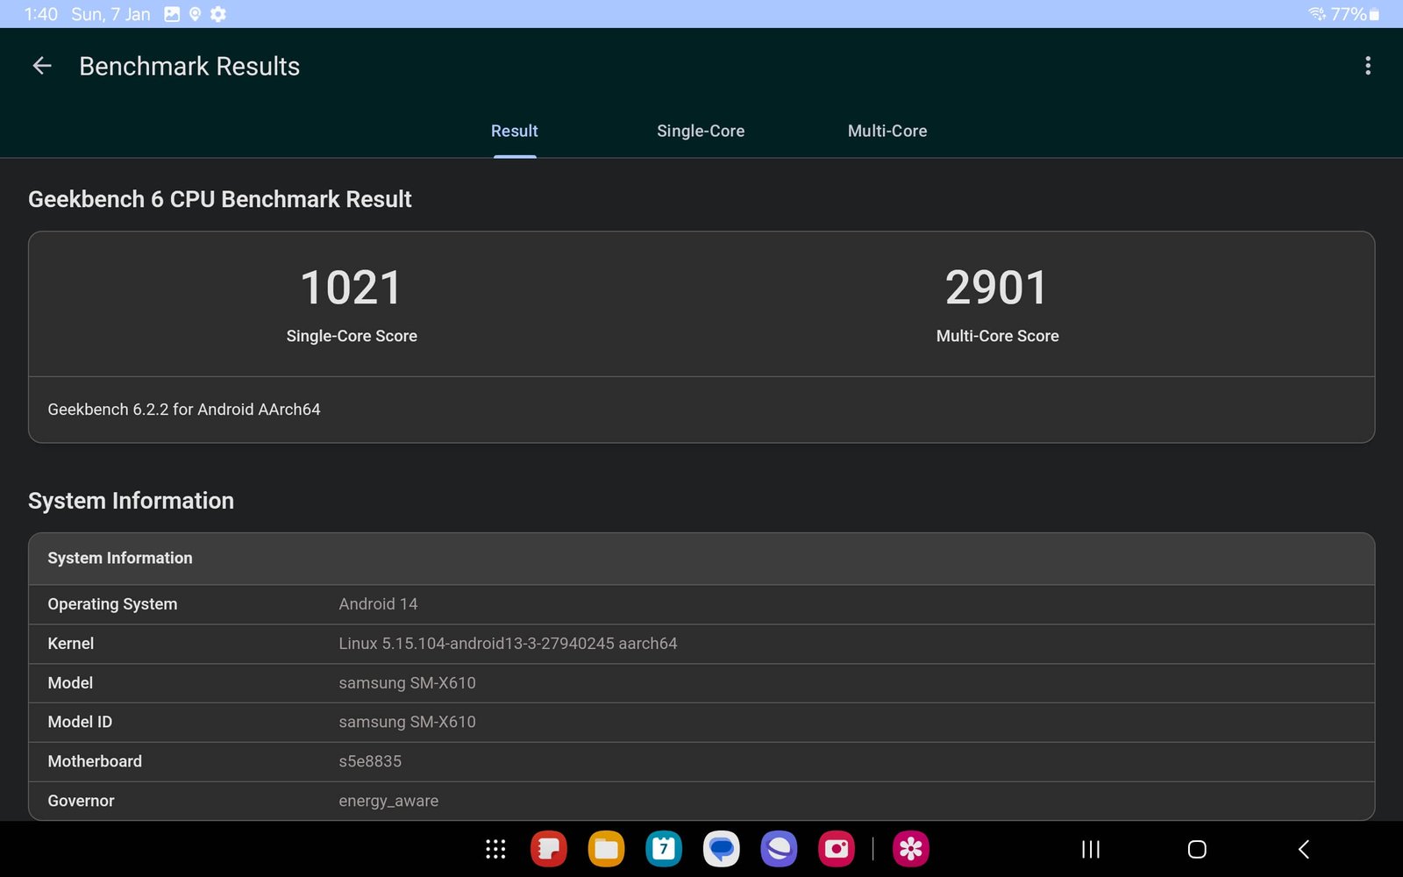Open Samsung Internet browser
This screenshot has height=877, width=1403.
[x=779, y=849]
